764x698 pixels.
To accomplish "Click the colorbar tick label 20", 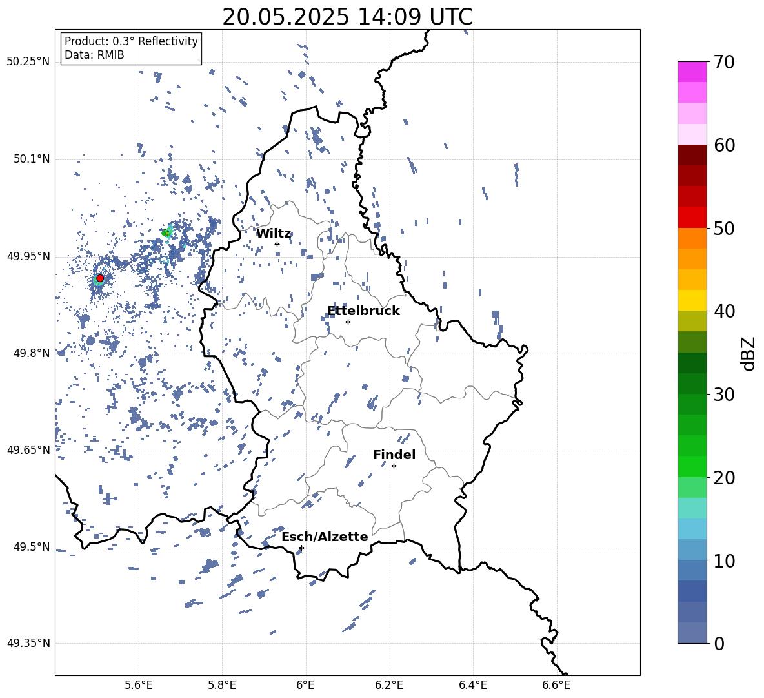I will pyautogui.click(x=724, y=478).
